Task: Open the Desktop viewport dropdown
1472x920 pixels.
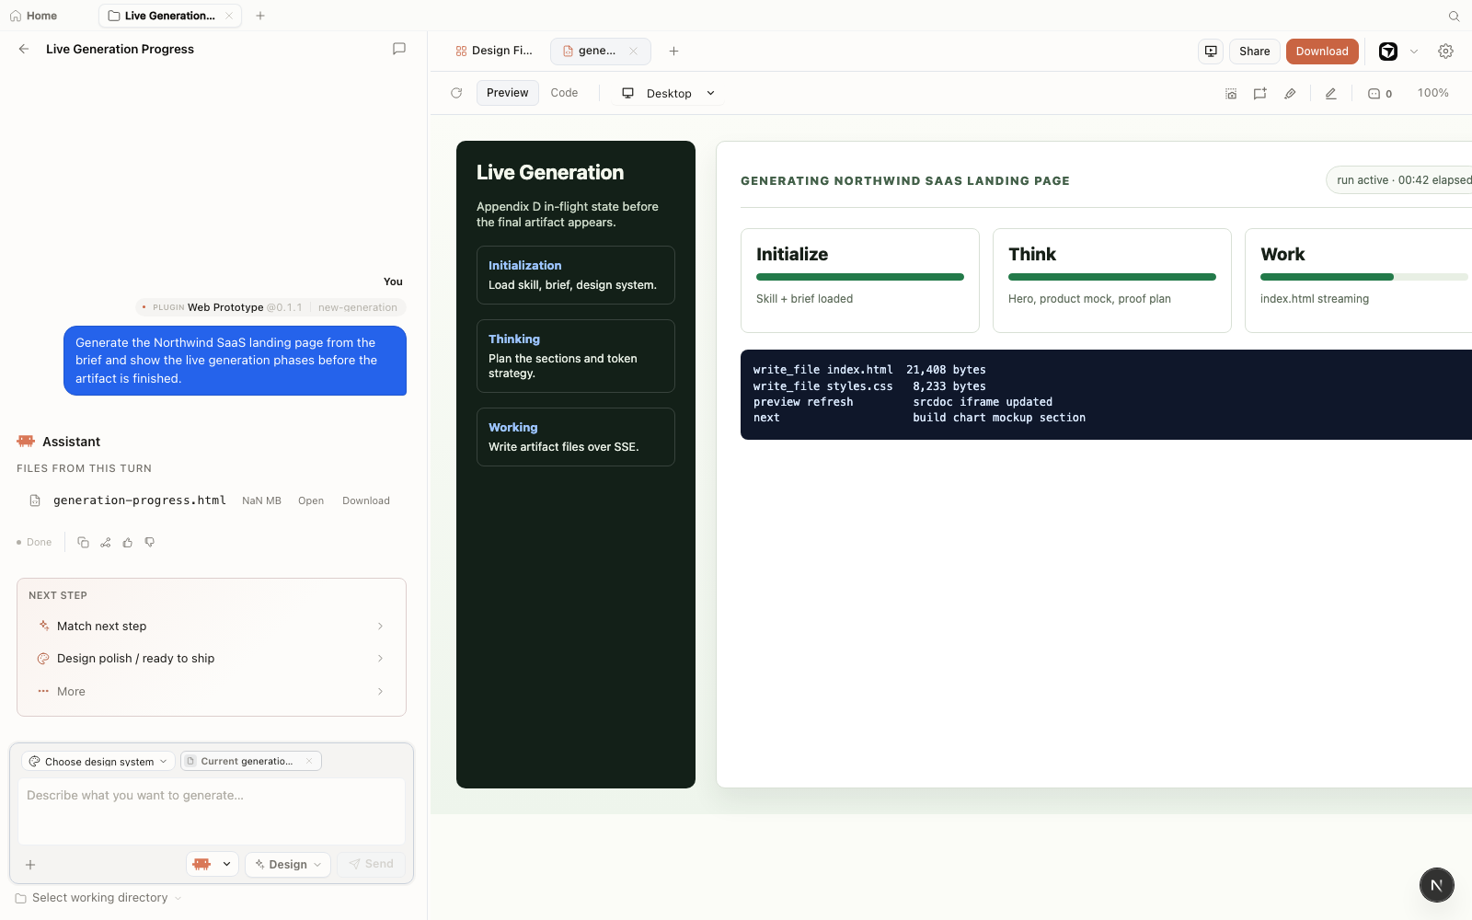Action: pos(669,94)
